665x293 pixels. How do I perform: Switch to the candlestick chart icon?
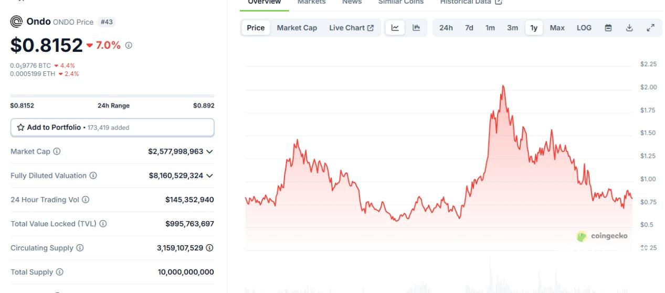(x=416, y=28)
